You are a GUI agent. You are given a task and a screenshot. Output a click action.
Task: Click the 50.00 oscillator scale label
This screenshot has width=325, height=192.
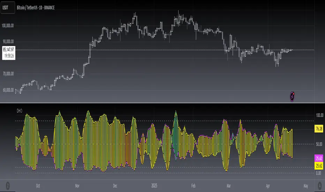tap(319, 144)
